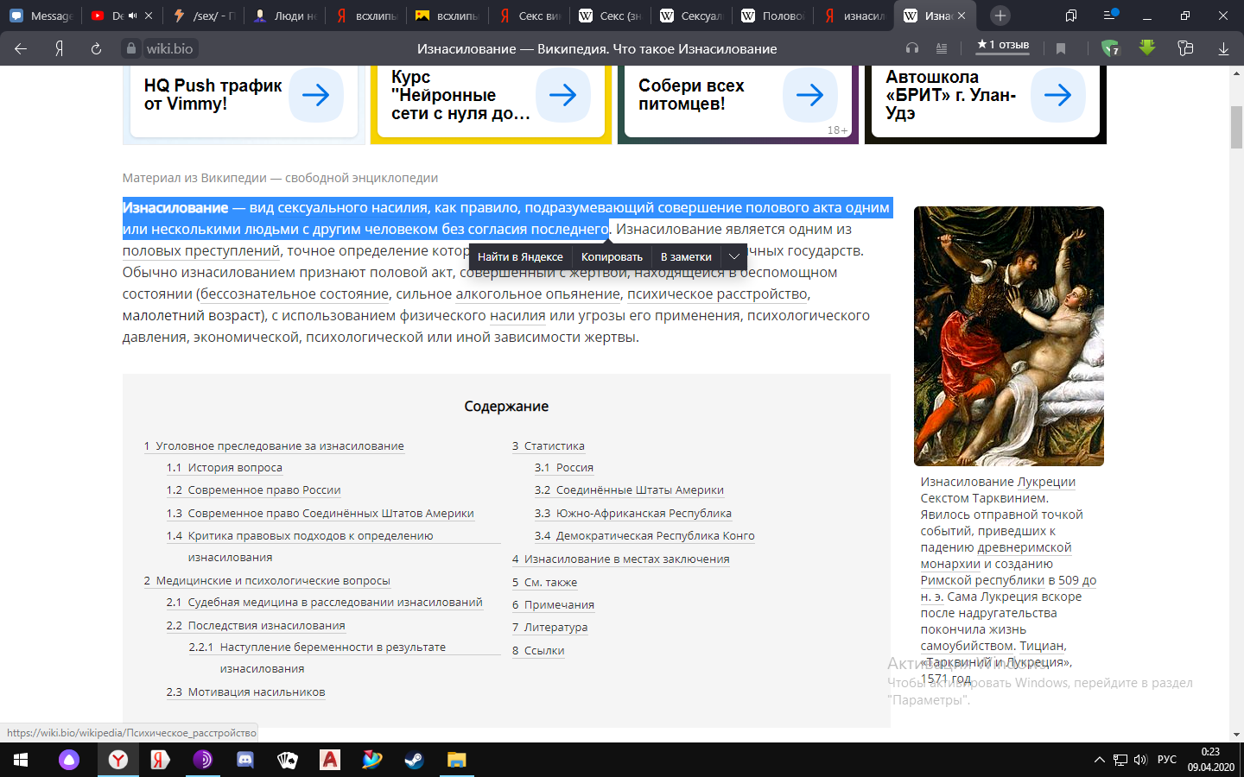This screenshot has width=1244, height=777.
Task: Jump to contents section '3 Статистика'
Action: click(549, 446)
